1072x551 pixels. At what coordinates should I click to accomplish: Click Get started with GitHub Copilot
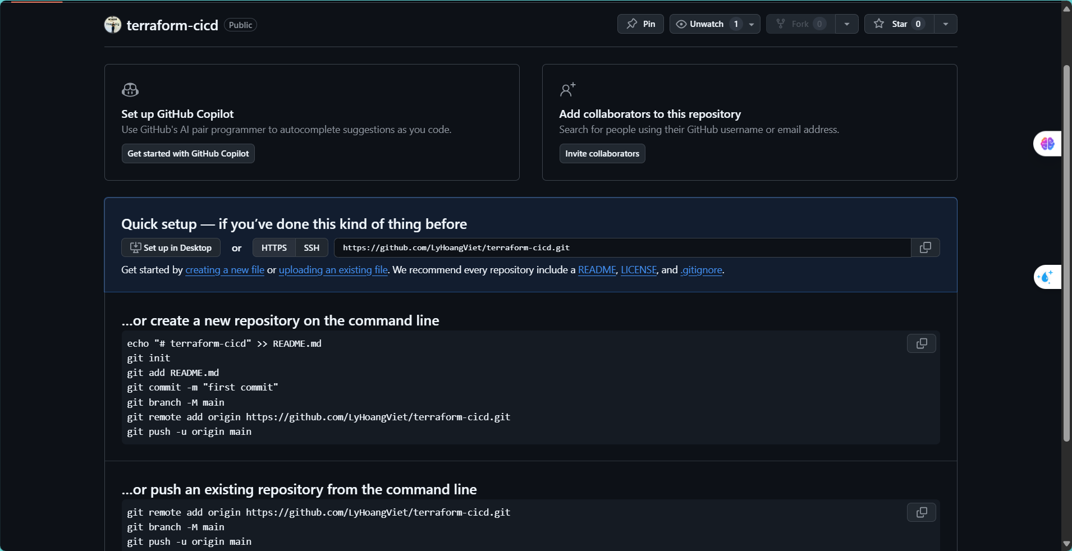click(188, 154)
